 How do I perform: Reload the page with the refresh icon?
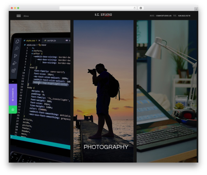tap(135, 8)
